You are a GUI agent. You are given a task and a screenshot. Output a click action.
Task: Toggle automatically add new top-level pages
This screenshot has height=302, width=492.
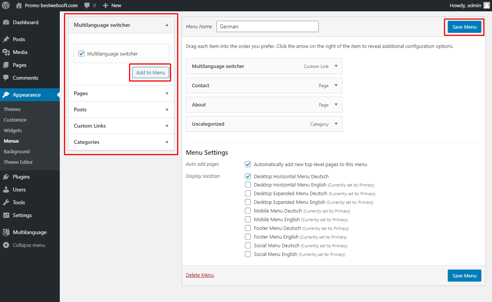click(x=248, y=164)
